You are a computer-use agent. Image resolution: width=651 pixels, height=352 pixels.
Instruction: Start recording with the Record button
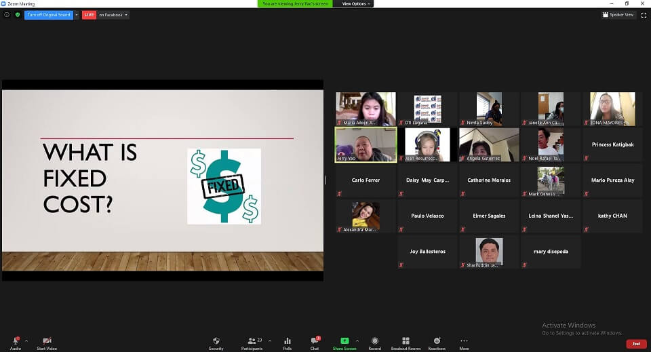tap(374, 341)
